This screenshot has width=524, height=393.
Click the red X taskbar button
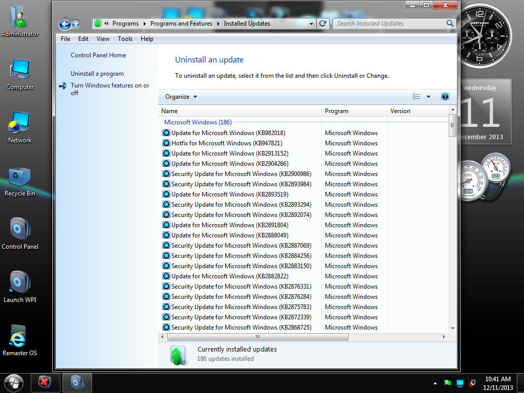[x=45, y=382]
